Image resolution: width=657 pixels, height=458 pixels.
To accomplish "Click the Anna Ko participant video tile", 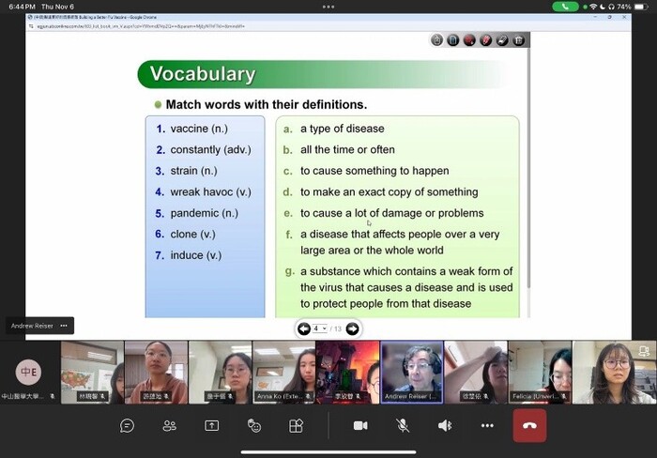I will pyautogui.click(x=283, y=372).
